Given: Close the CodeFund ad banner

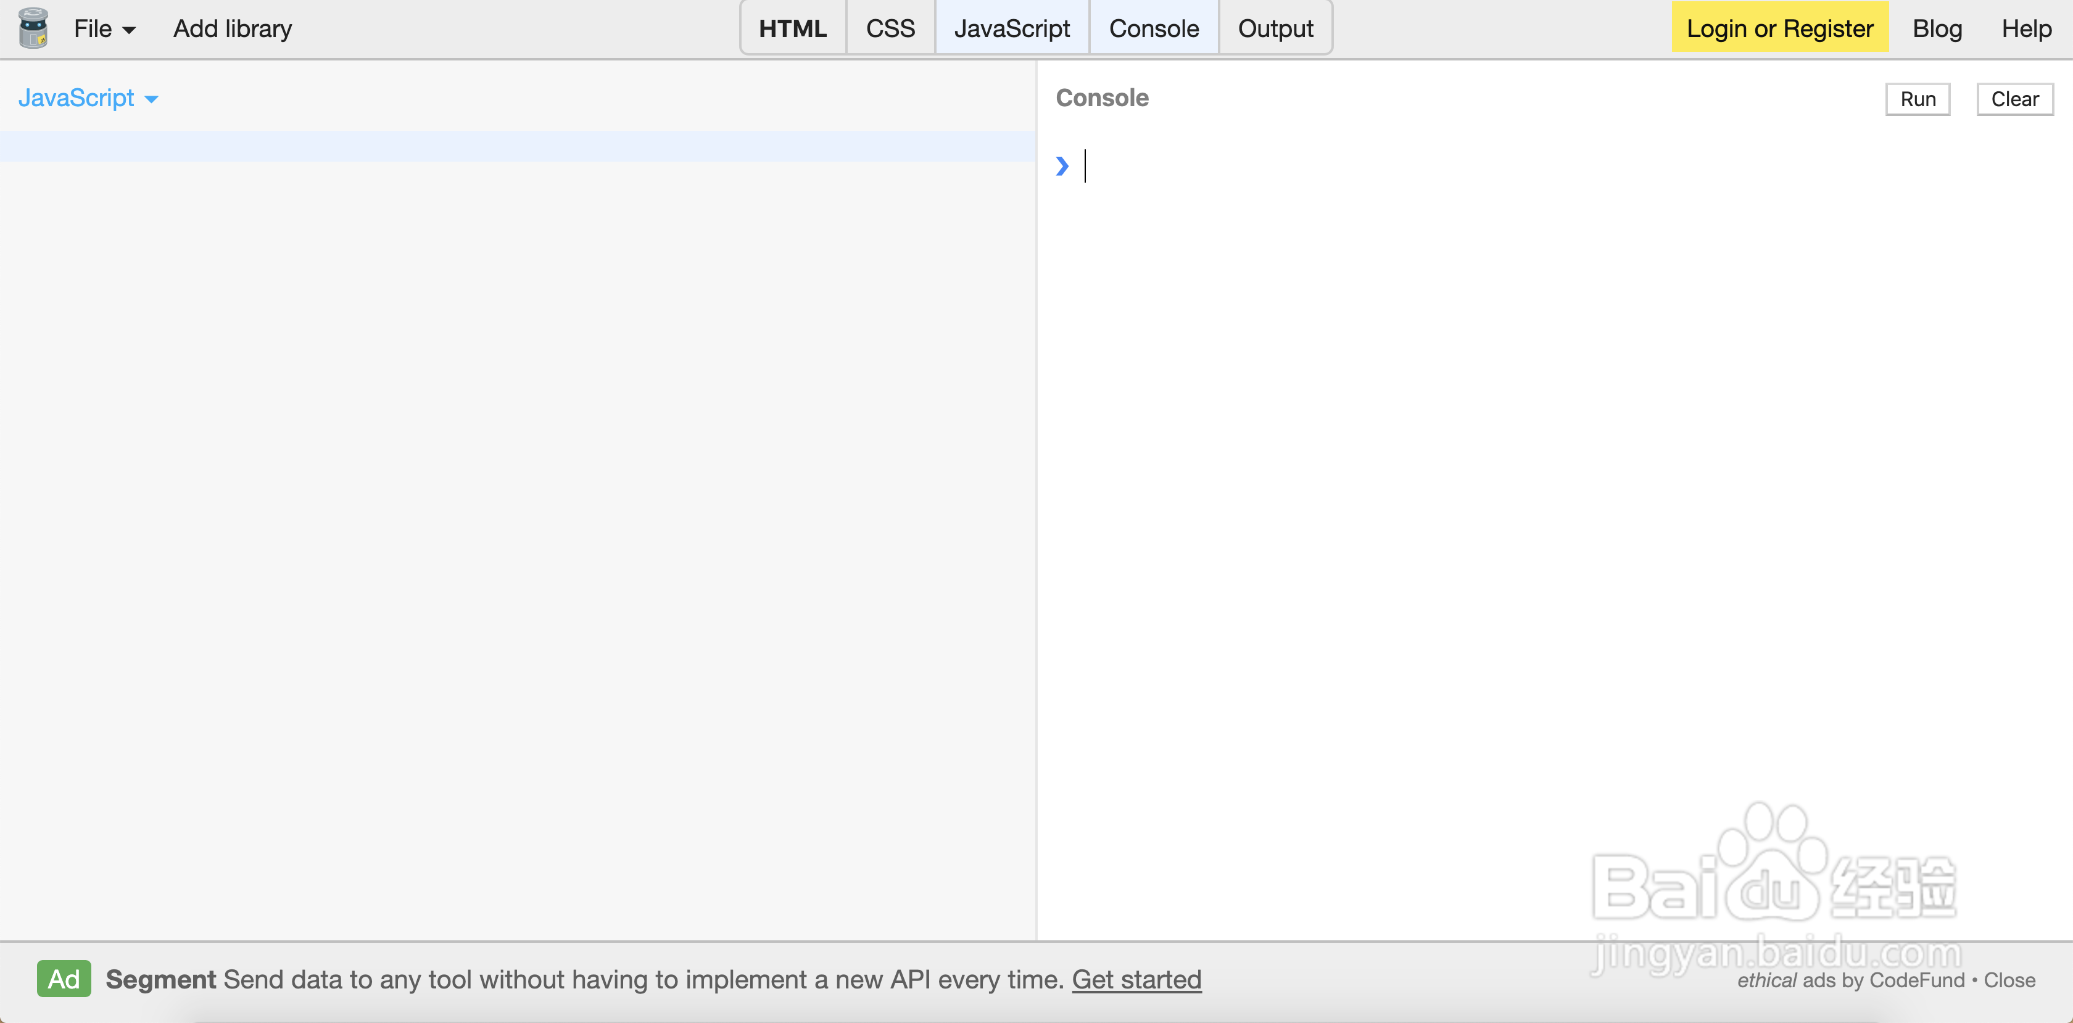Looking at the screenshot, I should 2009,980.
